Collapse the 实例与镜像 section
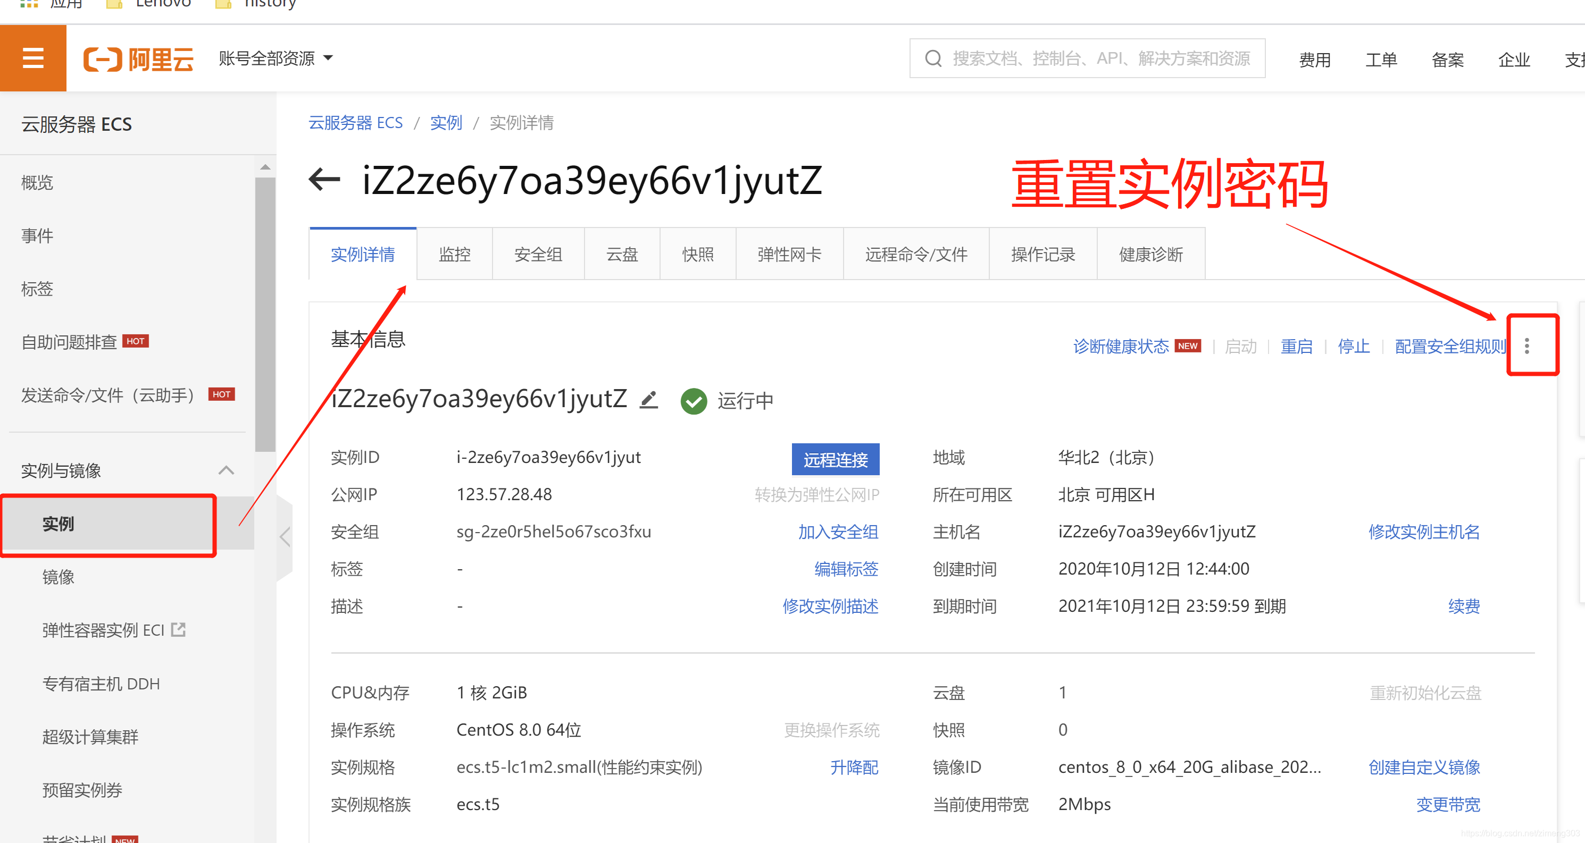The height and width of the screenshot is (843, 1585). pyautogui.click(x=227, y=470)
